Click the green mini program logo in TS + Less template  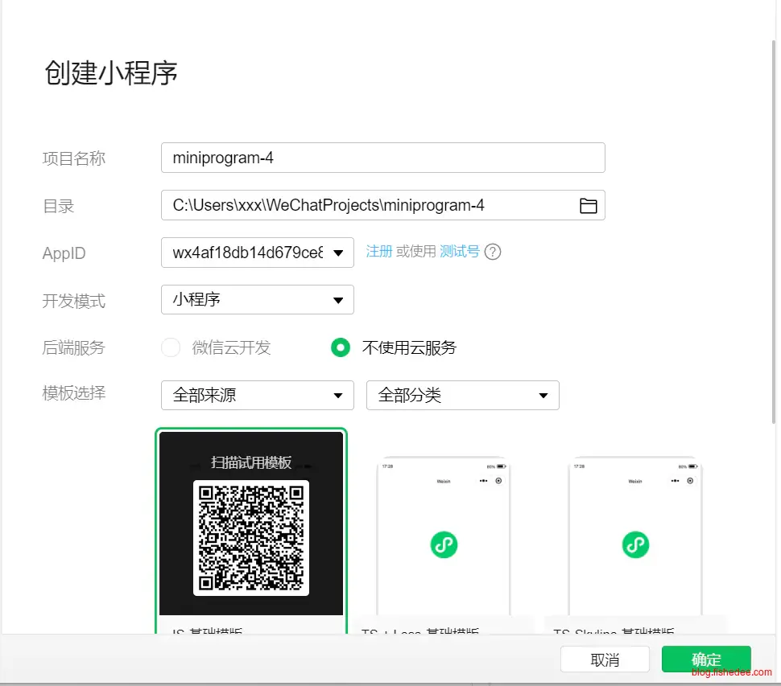tap(444, 544)
